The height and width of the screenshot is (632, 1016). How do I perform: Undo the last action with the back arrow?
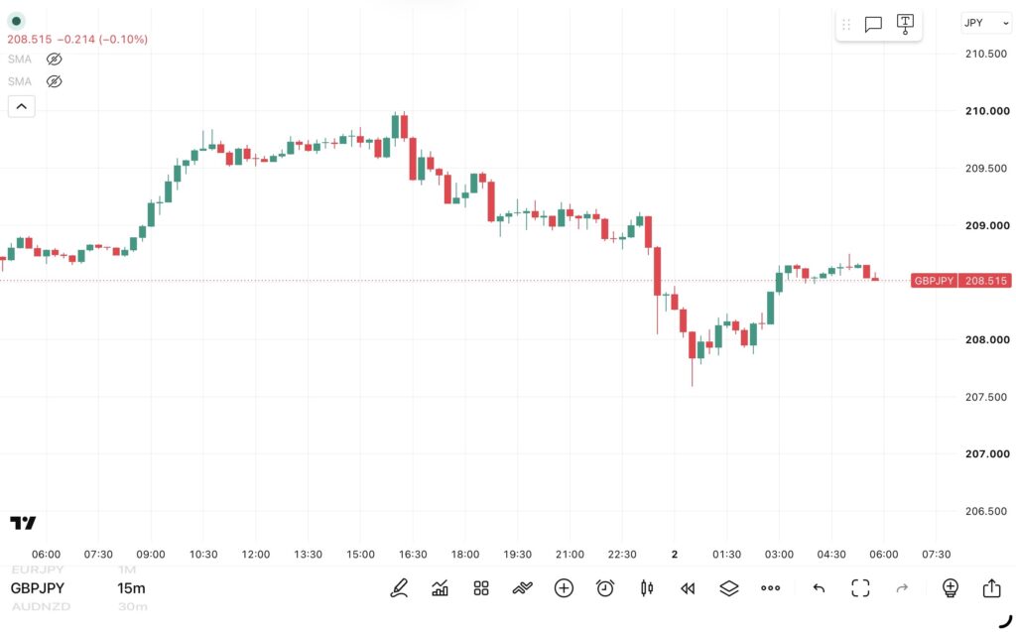(x=819, y=588)
